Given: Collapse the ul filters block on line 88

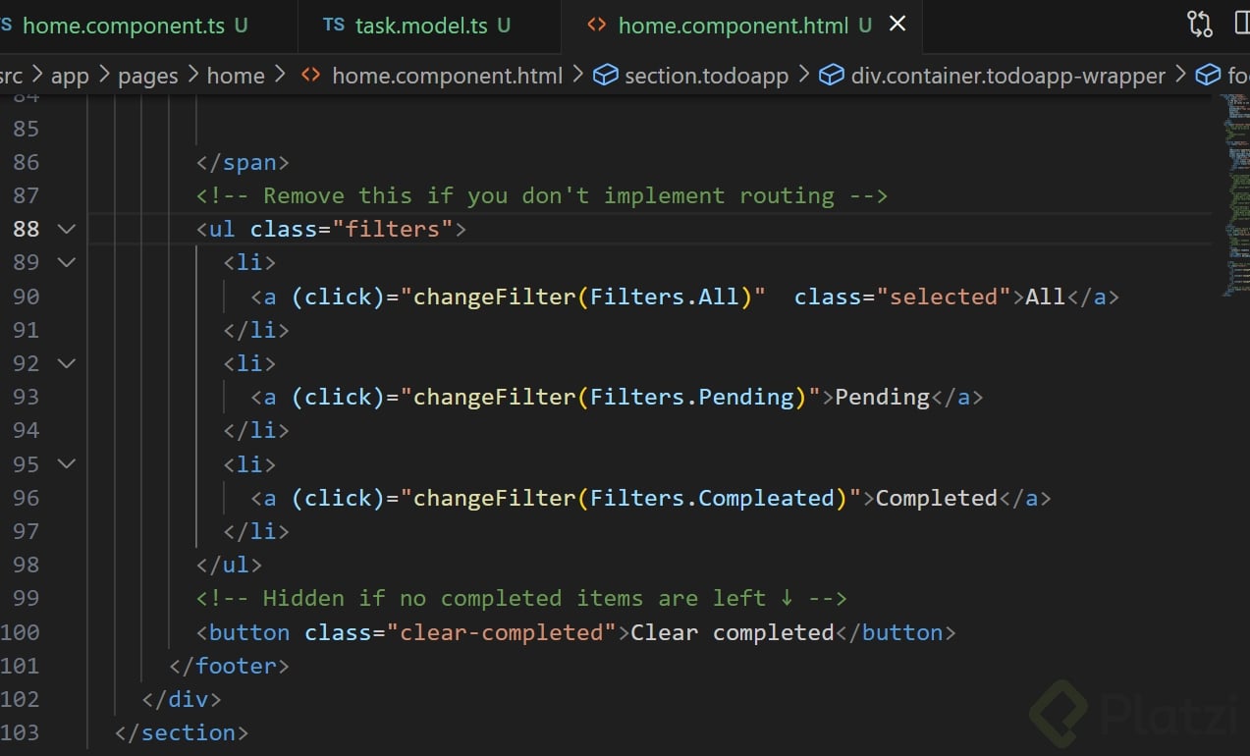Looking at the screenshot, I should (67, 229).
